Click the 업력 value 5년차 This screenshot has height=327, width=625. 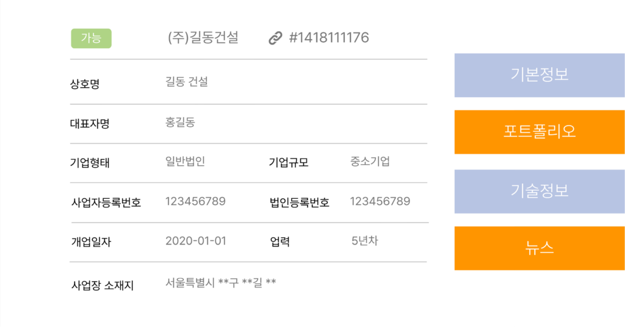[x=364, y=241]
